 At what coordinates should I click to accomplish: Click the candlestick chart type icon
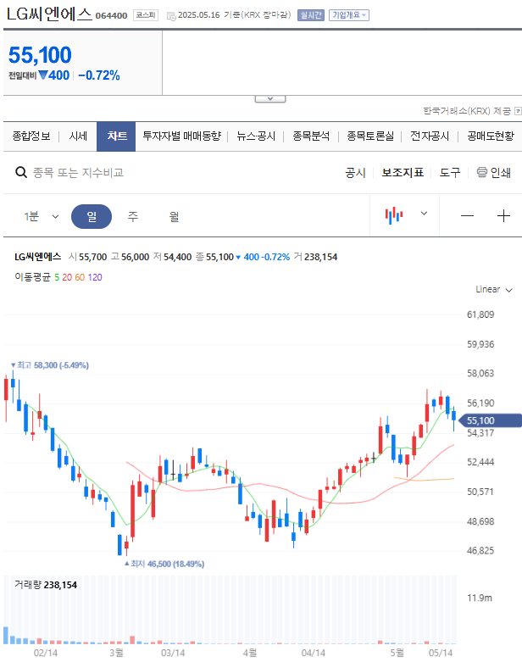394,215
